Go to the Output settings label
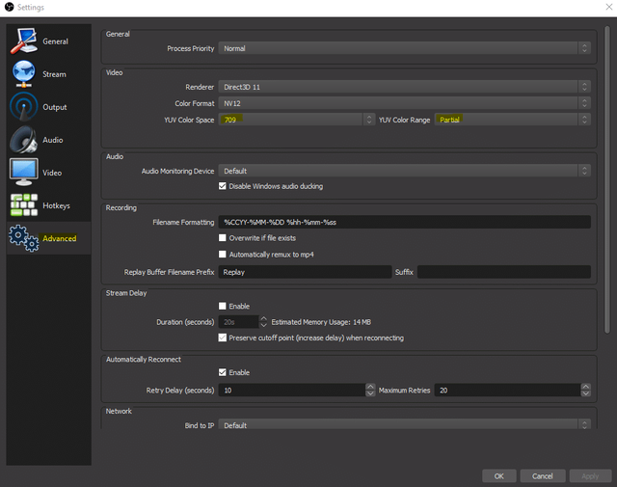The width and height of the screenshot is (617, 487). [x=55, y=107]
